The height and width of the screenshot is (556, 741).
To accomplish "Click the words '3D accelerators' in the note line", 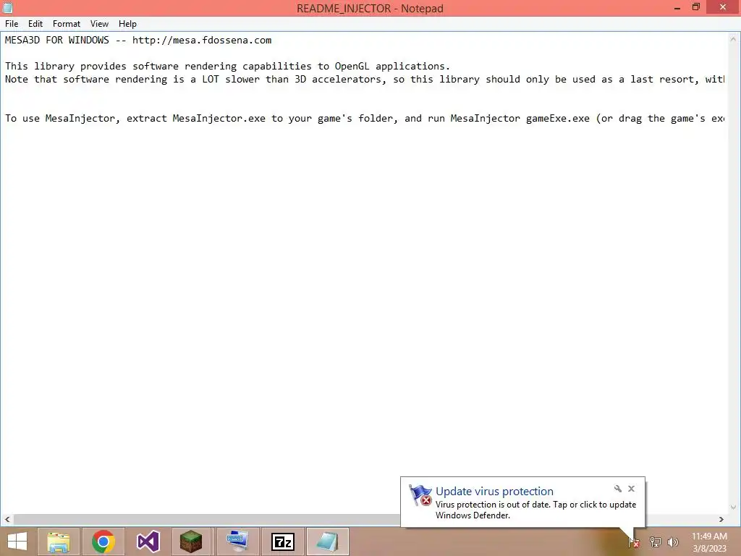I will click(339, 80).
